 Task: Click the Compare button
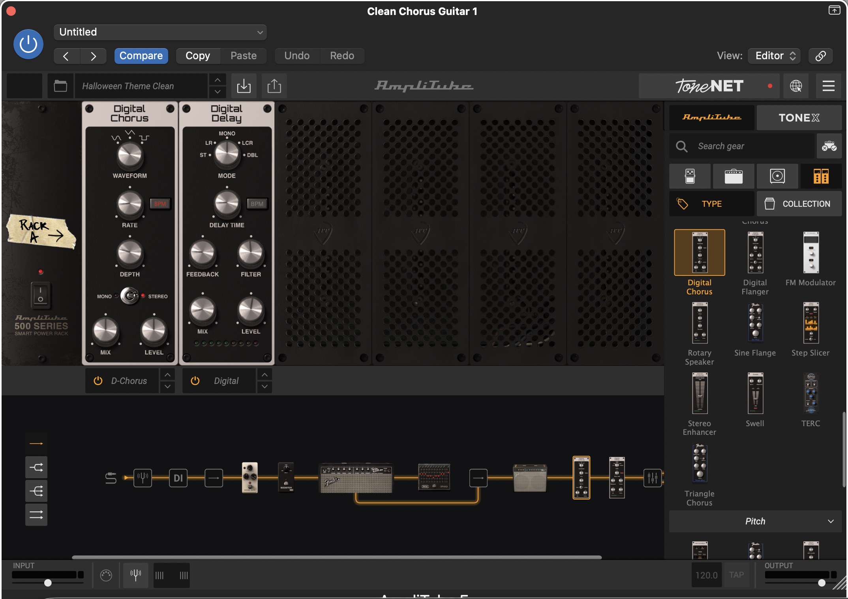click(141, 56)
